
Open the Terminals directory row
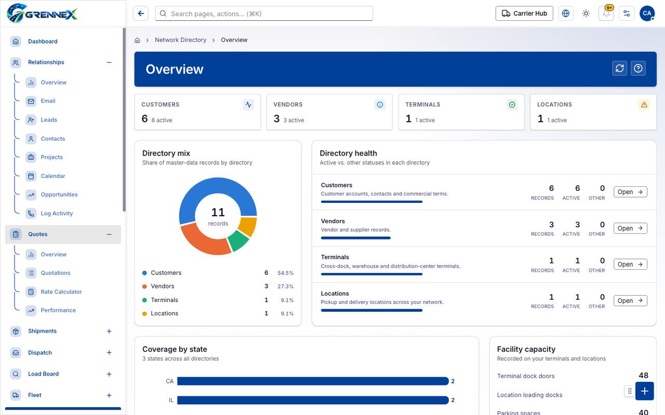[630, 264]
